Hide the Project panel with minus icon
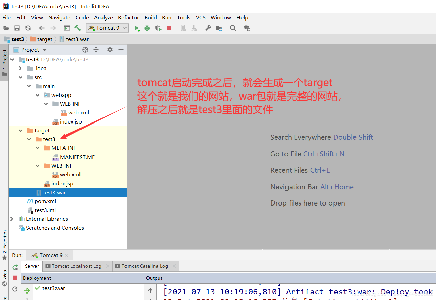Screen dimensions: 436x300 coord(121,50)
